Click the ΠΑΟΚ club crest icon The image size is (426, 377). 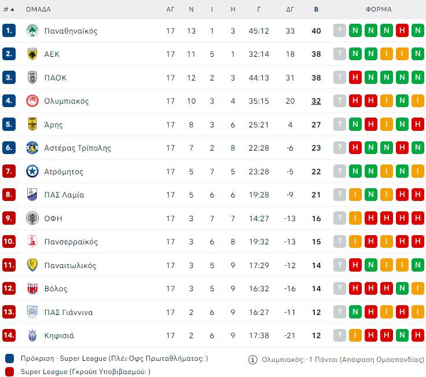click(x=32, y=78)
